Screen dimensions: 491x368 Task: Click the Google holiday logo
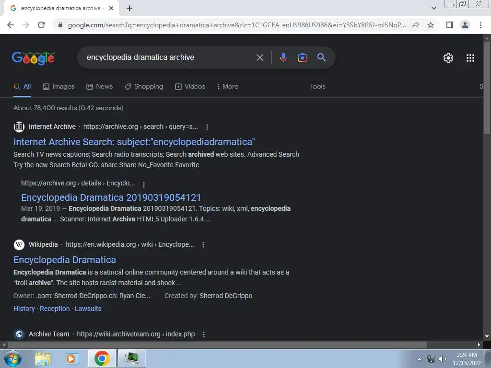(x=34, y=58)
